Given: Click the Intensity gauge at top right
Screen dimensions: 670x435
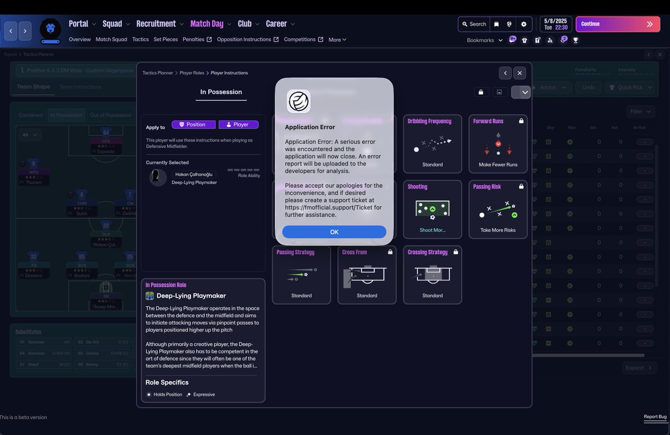Looking at the screenshot, I should click(628, 71).
